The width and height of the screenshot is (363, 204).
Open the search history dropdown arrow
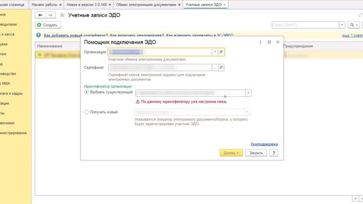click(x=342, y=25)
